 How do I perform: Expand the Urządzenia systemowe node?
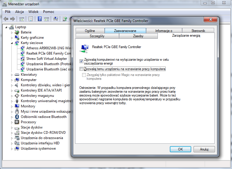click(12, 149)
